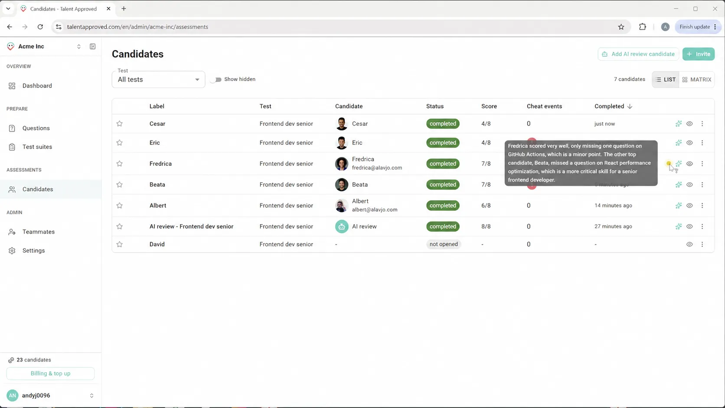Click the Acme Inc heart logo

point(11,46)
